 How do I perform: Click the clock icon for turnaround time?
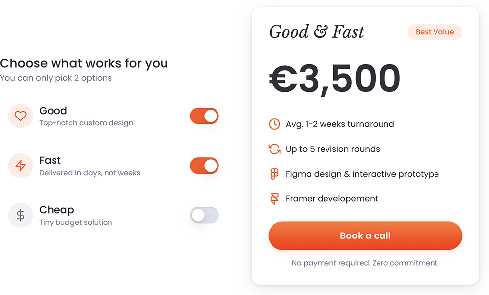(274, 124)
